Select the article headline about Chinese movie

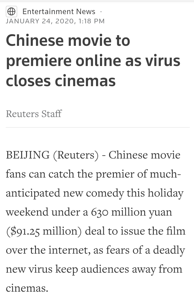pyautogui.click(x=93, y=61)
